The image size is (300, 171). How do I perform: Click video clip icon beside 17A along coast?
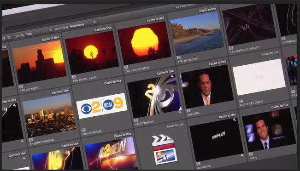pyautogui.click(x=179, y=57)
